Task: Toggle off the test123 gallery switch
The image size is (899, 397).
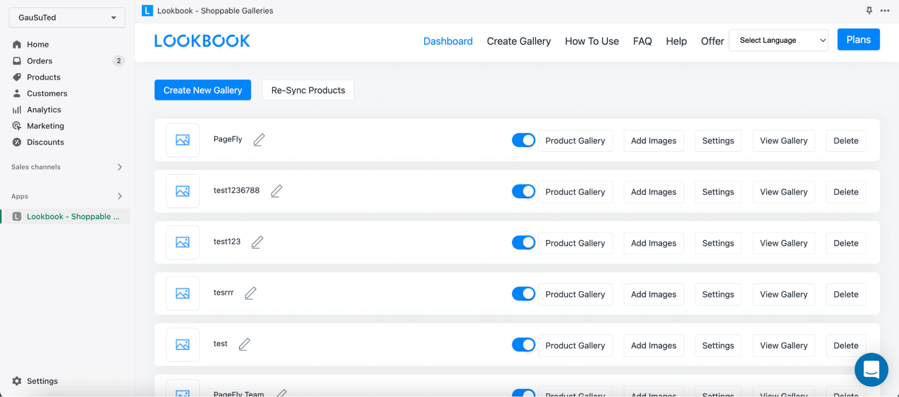Action: pyautogui.click(x=523, y=243)
